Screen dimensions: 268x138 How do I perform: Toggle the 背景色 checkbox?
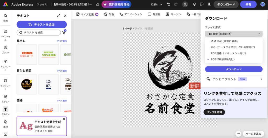coord(149,14)
